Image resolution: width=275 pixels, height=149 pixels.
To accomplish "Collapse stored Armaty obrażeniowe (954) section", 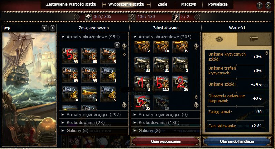I will [93, 37].
